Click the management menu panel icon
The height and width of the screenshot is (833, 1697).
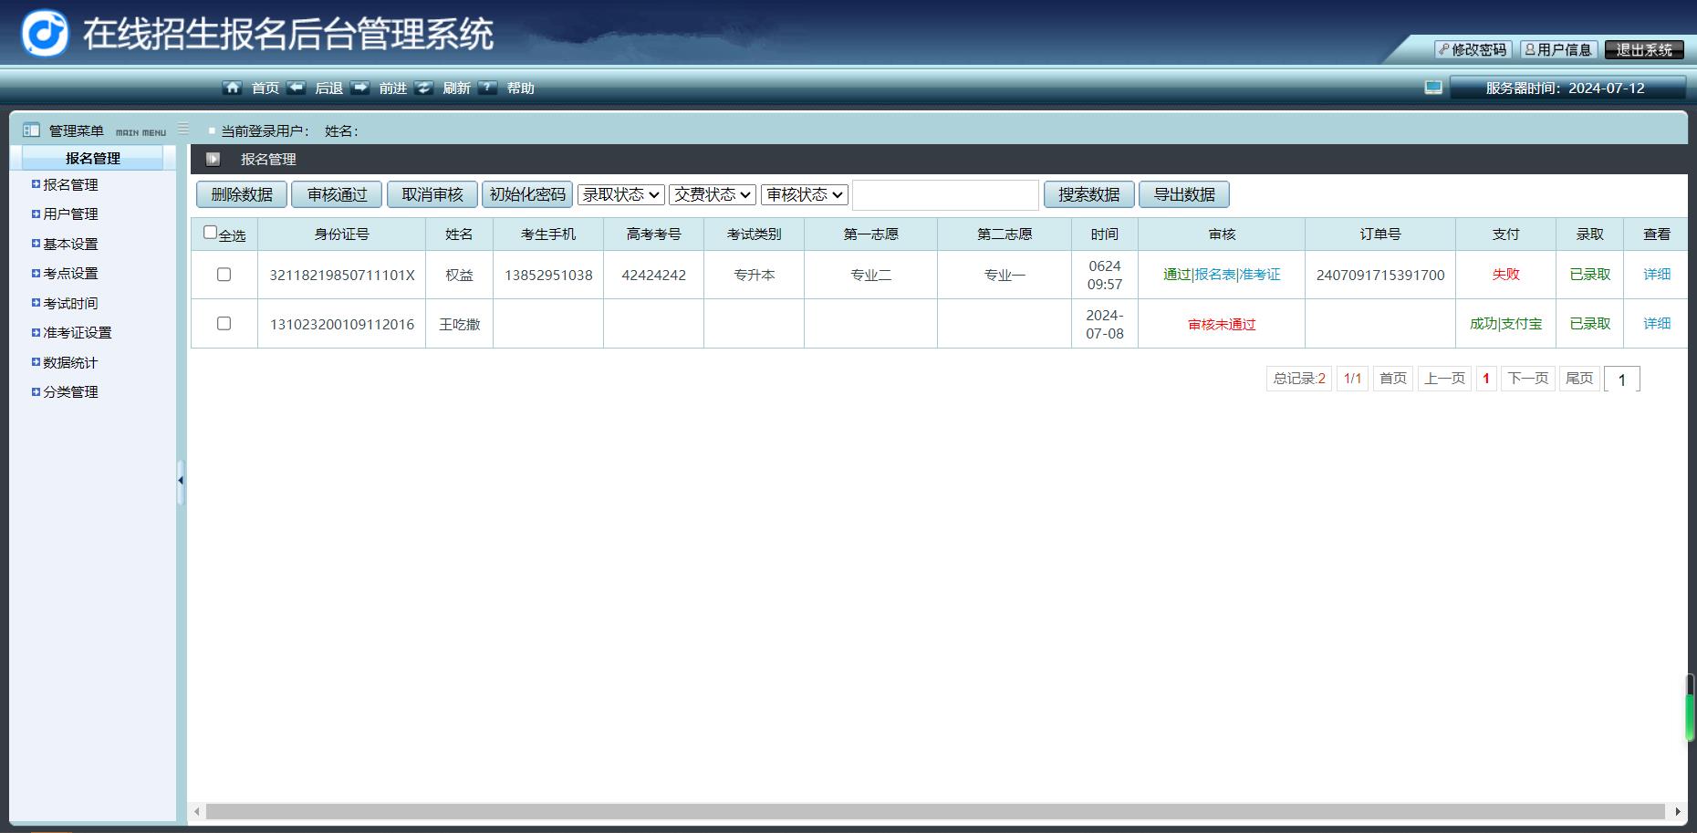point(31,130)
